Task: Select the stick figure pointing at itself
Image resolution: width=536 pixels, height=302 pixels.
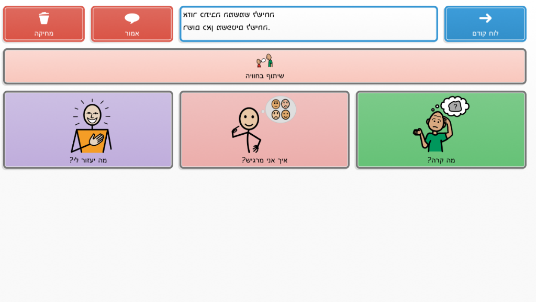Action: [247, 129]
